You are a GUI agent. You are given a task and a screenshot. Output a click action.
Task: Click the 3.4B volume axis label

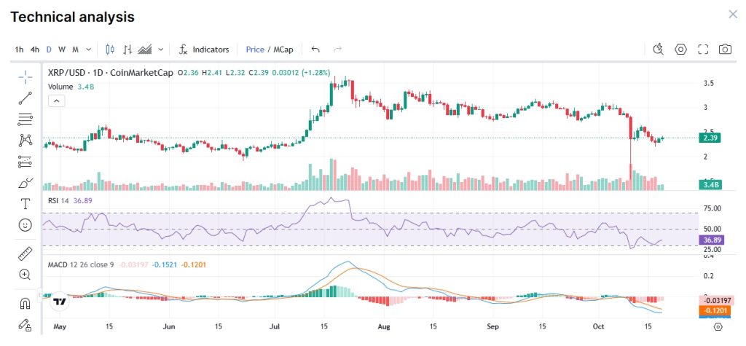pyautogui.click(x=710, y=185)
